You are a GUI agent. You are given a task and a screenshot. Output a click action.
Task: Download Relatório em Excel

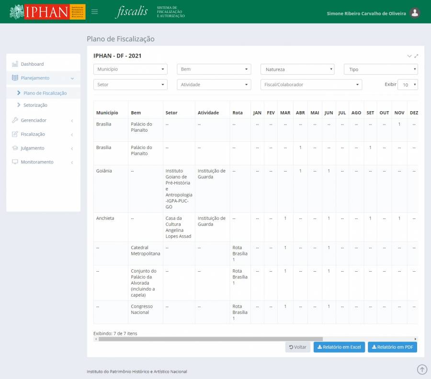click(339, 347)
